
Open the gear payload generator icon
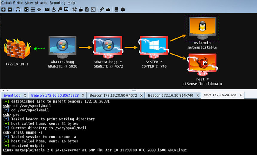click(74, 10)
